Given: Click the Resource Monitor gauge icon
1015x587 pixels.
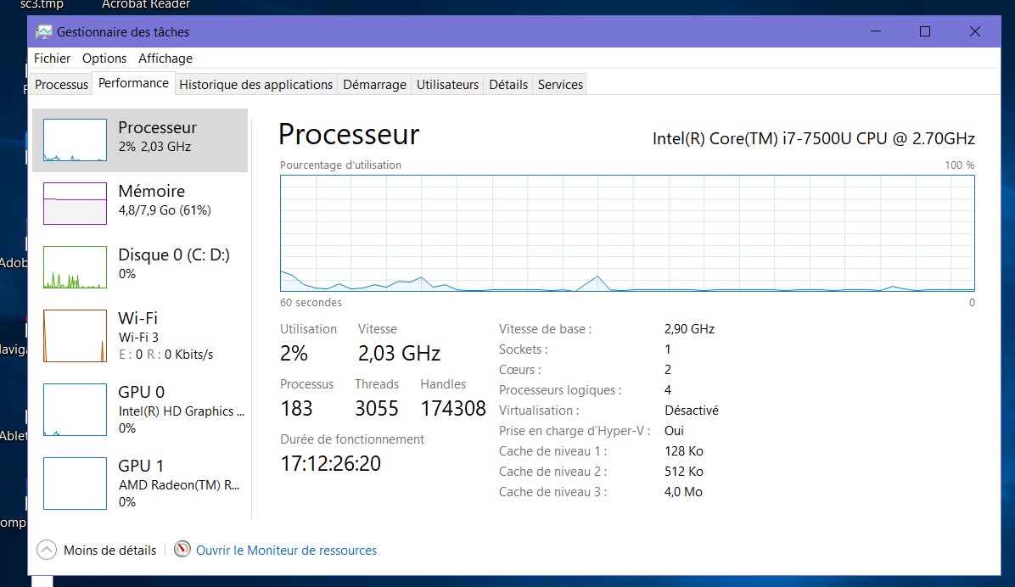Looking at the screenshot, I should [x=182, y=550].
